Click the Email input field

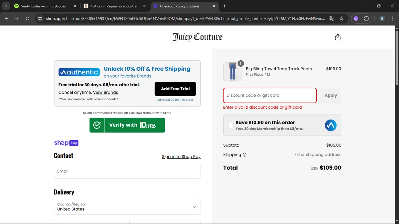(x=127, y=171)
